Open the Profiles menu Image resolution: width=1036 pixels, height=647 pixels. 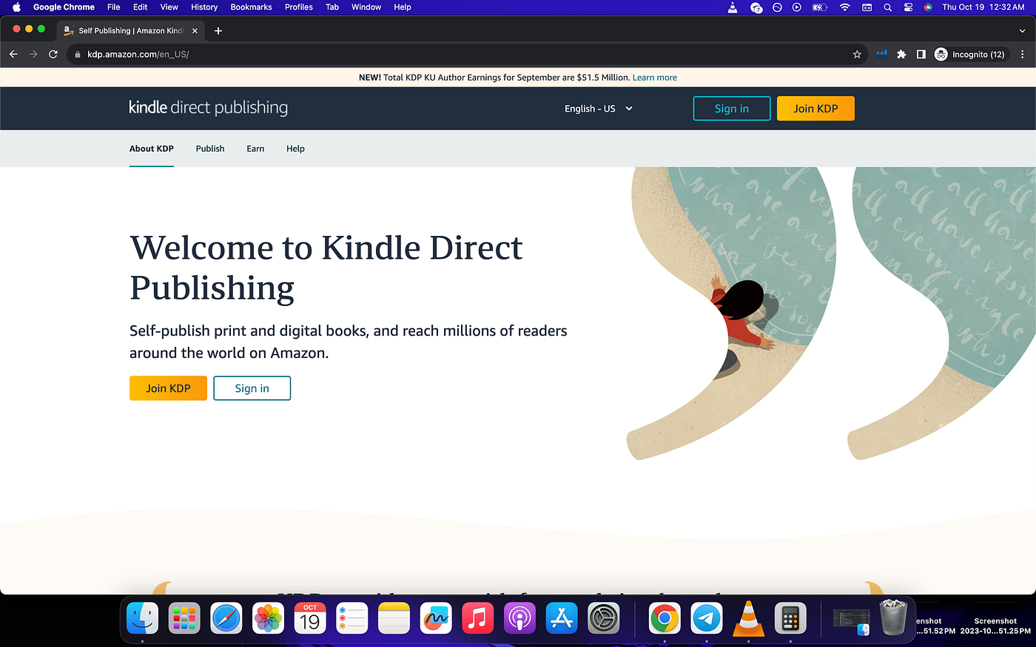[x=299, y=7]
